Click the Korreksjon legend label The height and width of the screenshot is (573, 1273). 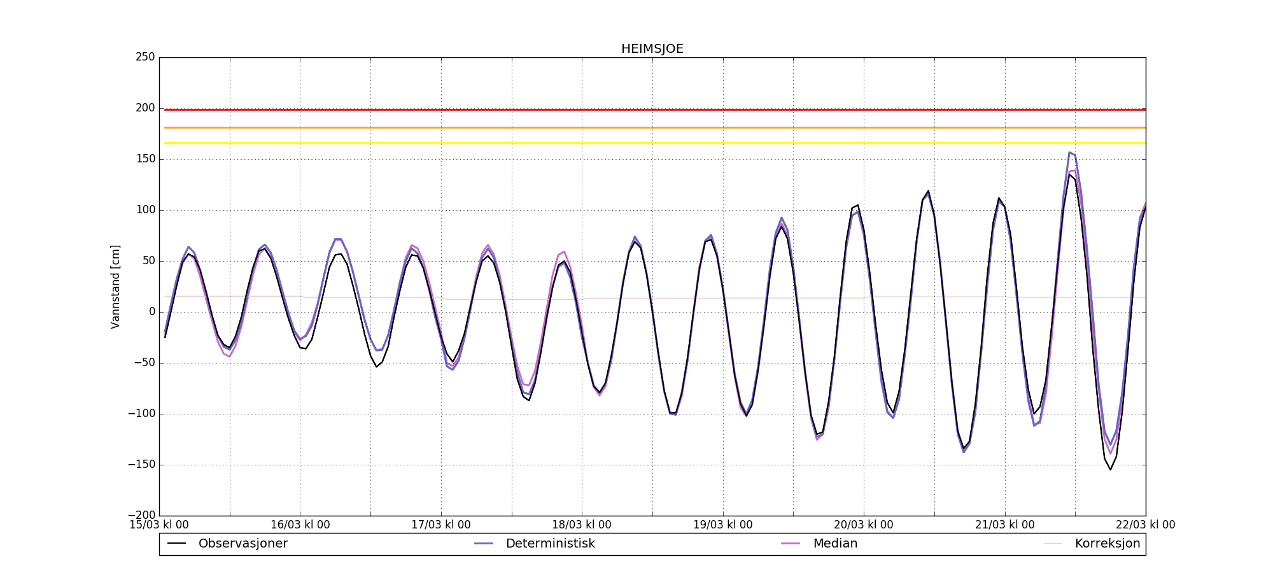tap(1107, 544)
